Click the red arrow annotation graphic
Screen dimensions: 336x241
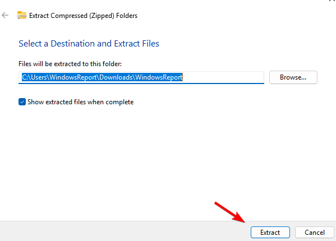pyautogui.click(x=230, y=212)
